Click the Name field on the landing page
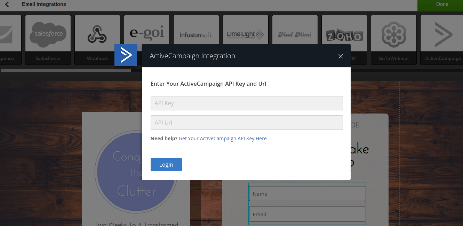 pyautogui.click(x=307, y=194)
